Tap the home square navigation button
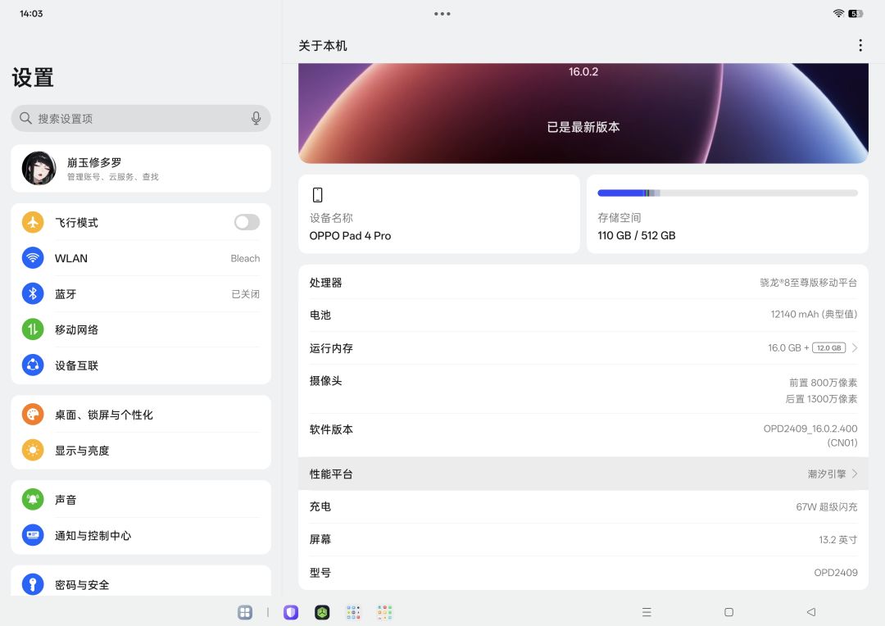The image size is (885, 626). pyautogui.click(x=728, y=612)
